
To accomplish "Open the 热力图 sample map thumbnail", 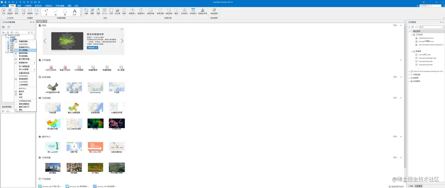I will pos(95,124).
